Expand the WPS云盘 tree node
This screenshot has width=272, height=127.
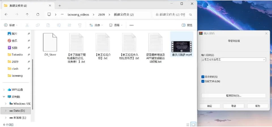(x=4, y=90)
